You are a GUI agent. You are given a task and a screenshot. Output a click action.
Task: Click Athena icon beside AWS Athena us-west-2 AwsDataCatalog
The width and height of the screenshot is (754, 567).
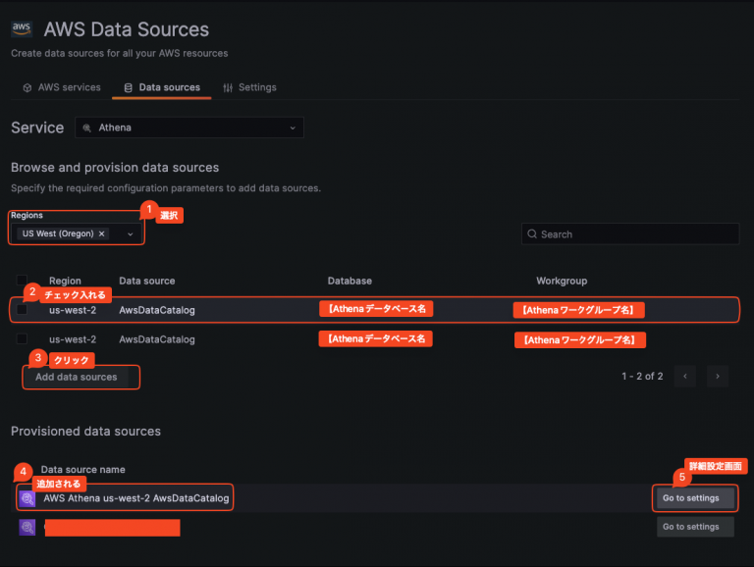[x=27, y=498]
